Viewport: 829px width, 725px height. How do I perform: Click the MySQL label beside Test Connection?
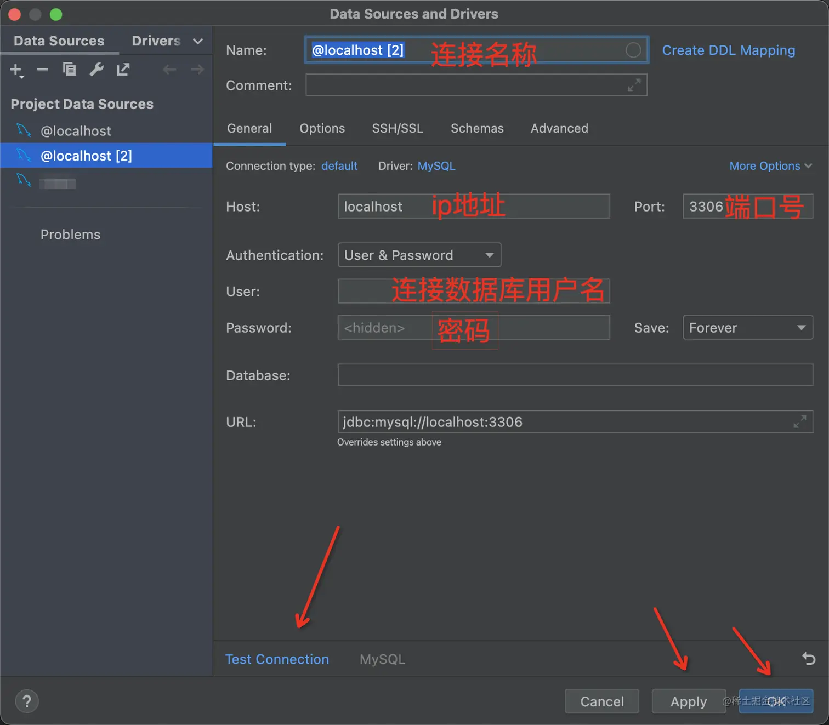pos(383,659)
